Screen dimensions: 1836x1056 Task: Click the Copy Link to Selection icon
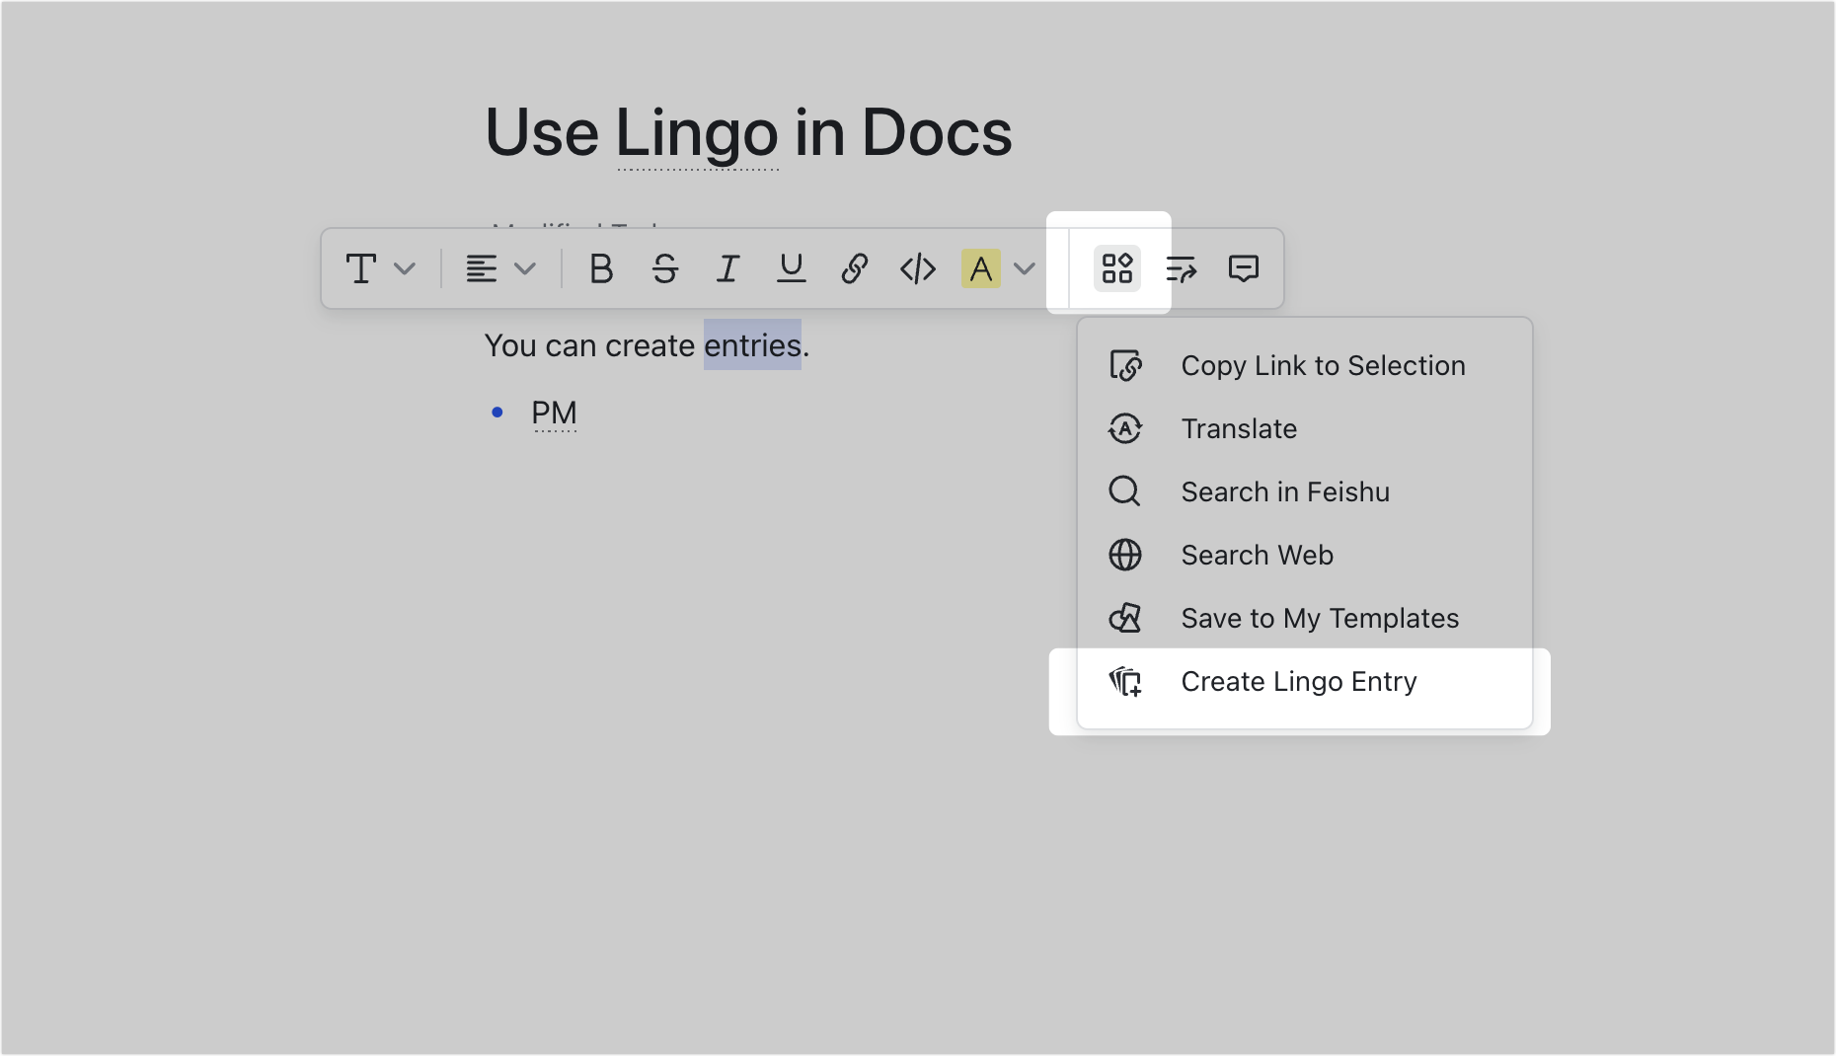(x=1125, y=365)
